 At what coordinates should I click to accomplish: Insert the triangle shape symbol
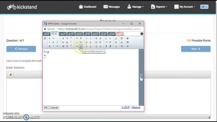pyautogui.click(x=122, y=42)
